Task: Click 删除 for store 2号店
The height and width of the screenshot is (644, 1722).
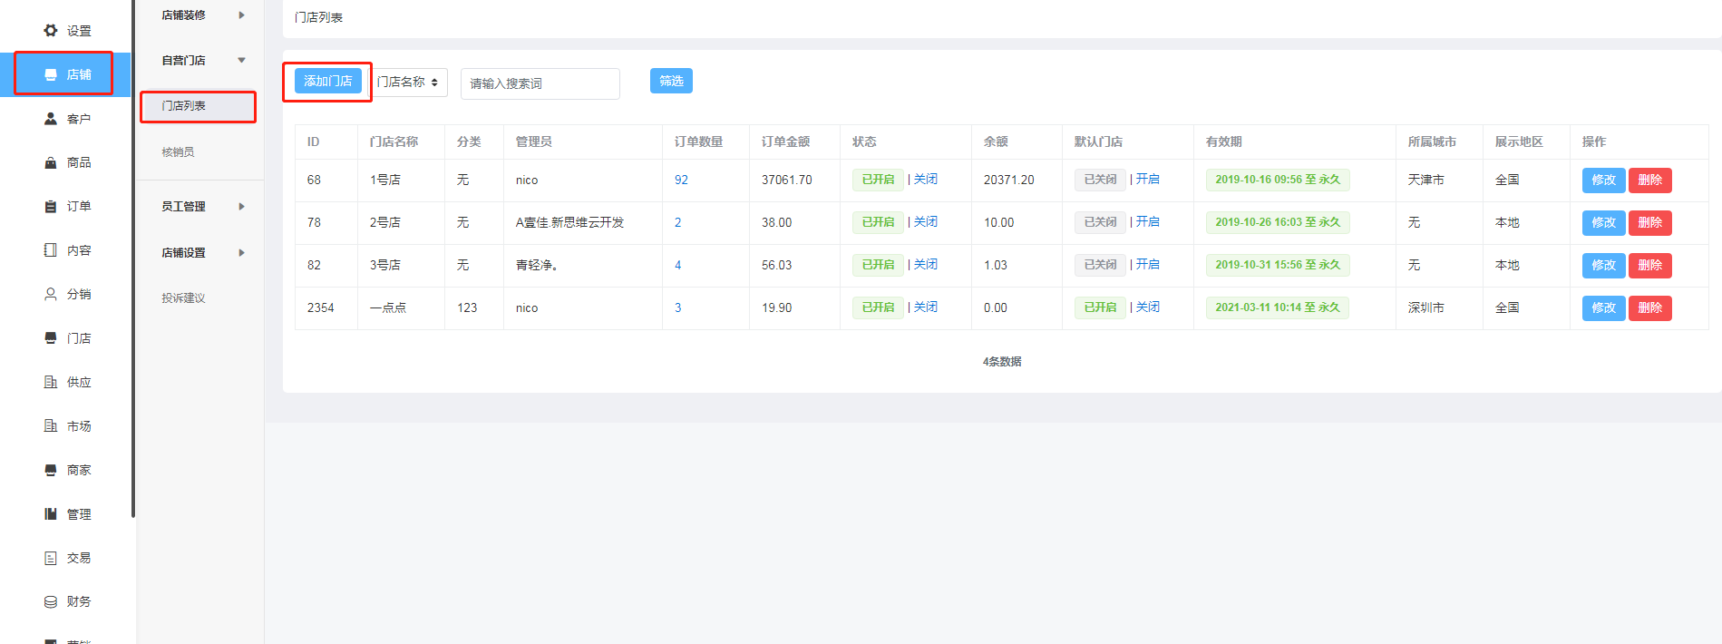Action: [x=1649, y=222]
